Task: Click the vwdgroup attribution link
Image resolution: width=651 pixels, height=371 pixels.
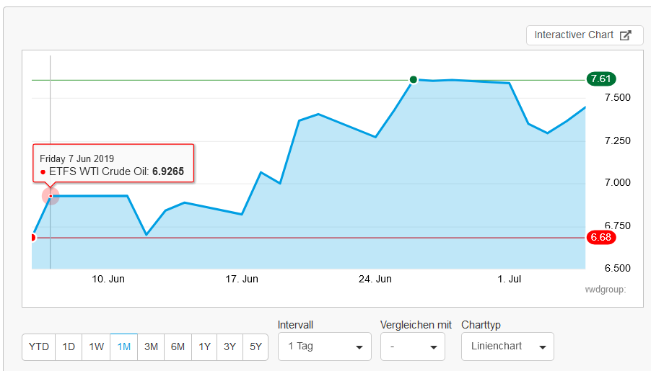Action: click(605, 290)
